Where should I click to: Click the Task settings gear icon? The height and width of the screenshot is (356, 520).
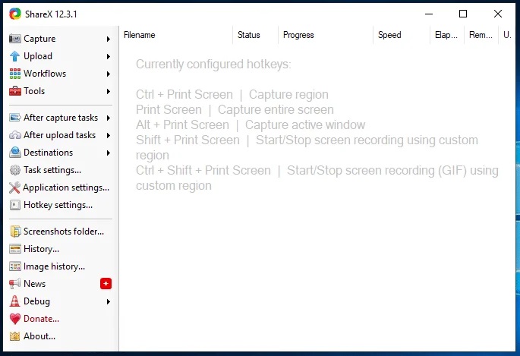coord(15,170)
